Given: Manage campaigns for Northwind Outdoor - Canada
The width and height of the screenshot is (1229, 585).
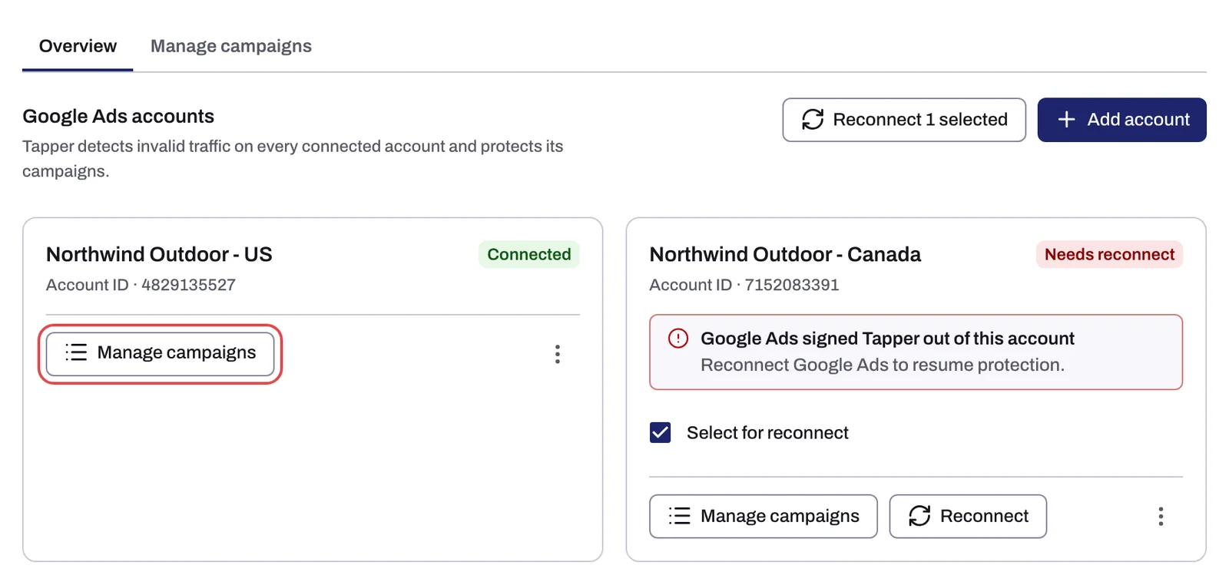Looking at the screenshot, I should [764, 516].
